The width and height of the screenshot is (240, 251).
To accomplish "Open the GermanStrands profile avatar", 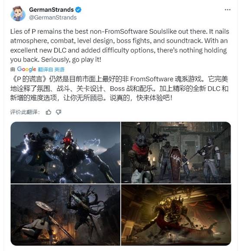I will pyautogui.click(x=18, y=13).
